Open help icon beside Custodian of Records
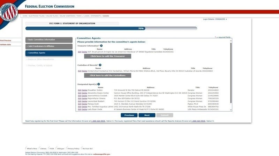This screenshot has width=279, height=156. pos(100,65)
